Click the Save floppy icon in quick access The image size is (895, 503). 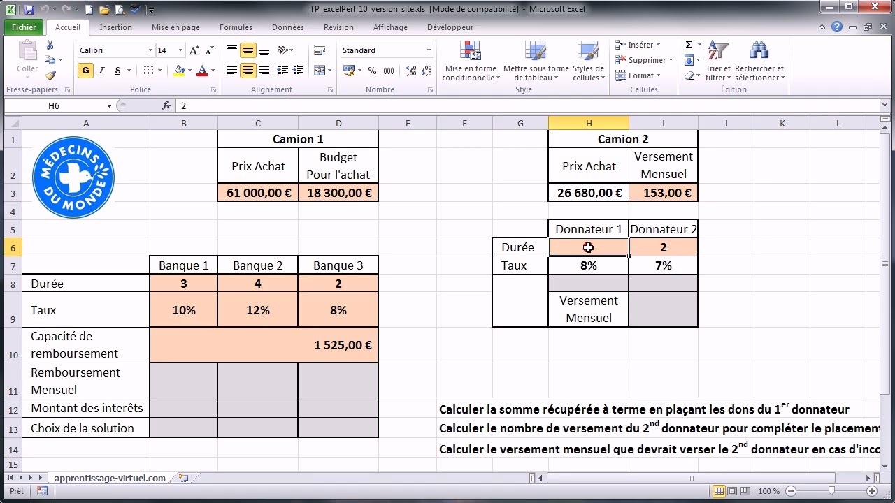tap(29, 10)
